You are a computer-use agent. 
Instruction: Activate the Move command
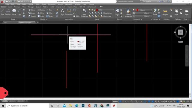[x=31, y=10]
